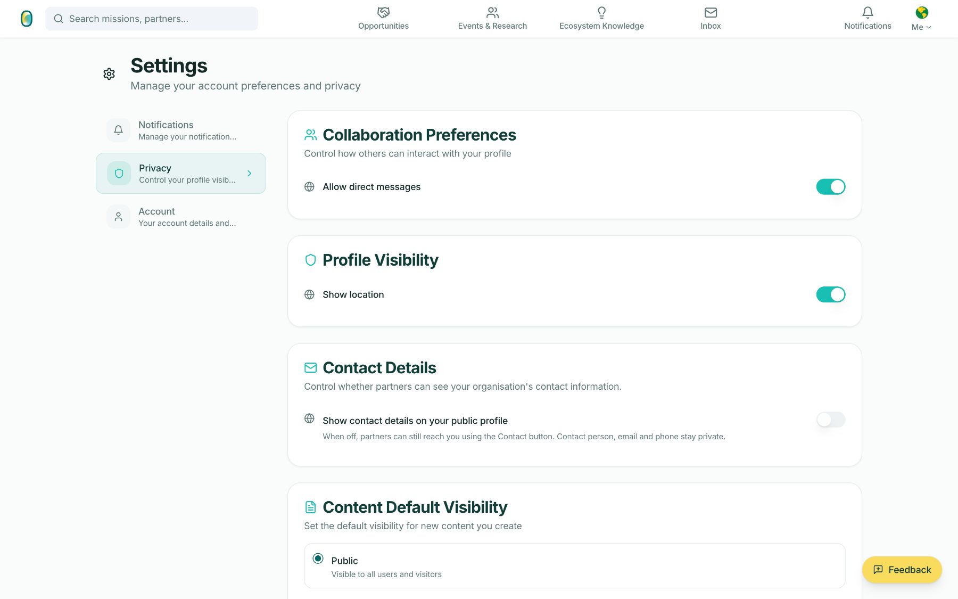958x599 pixels.
Task: Open the Feedback button
Action: coord(902,570)
